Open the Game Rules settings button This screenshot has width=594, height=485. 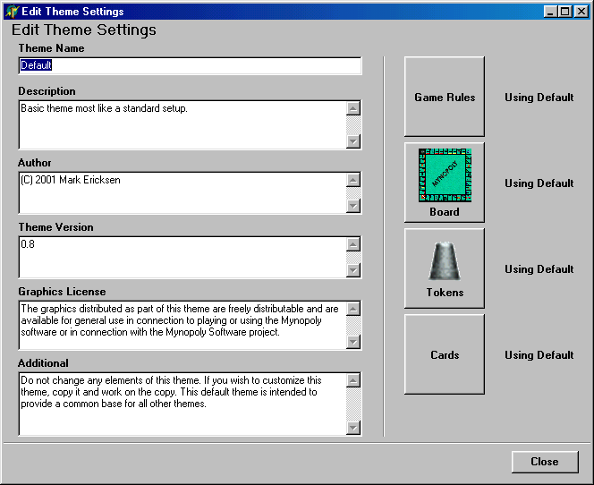point(445,97)
